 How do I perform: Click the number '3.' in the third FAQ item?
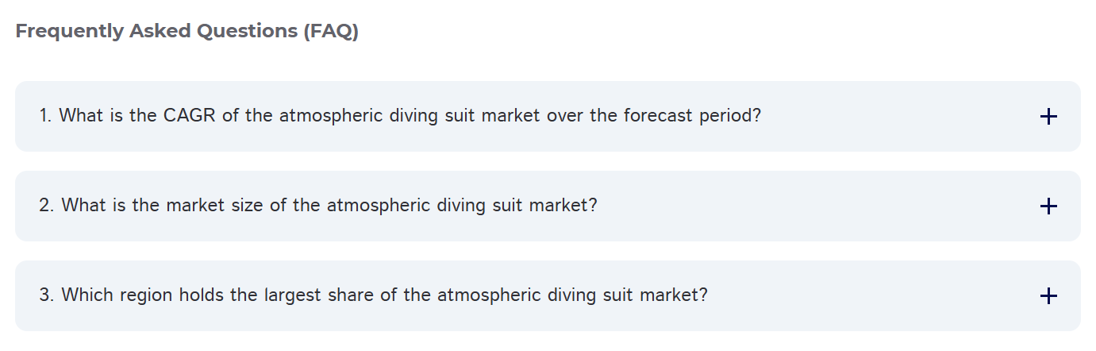click(47, 295)
